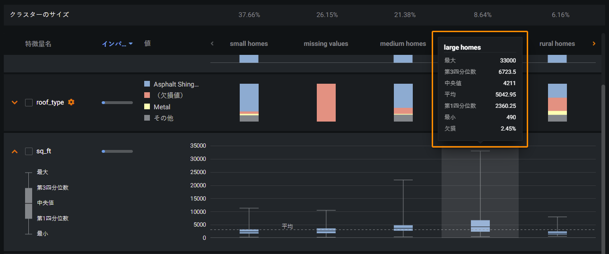609x254 pixels.
Task: Click the rural homes cluster name
Action: pos(557,44)
